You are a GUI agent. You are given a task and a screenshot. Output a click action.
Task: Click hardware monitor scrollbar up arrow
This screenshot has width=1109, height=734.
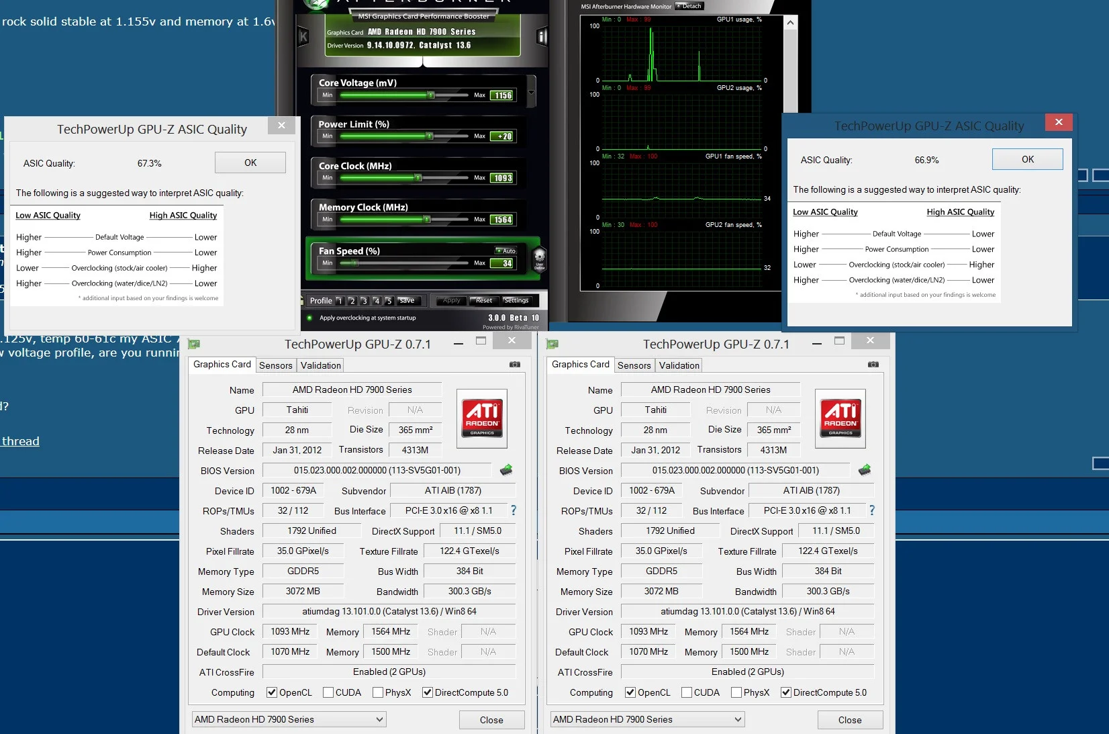791,22
